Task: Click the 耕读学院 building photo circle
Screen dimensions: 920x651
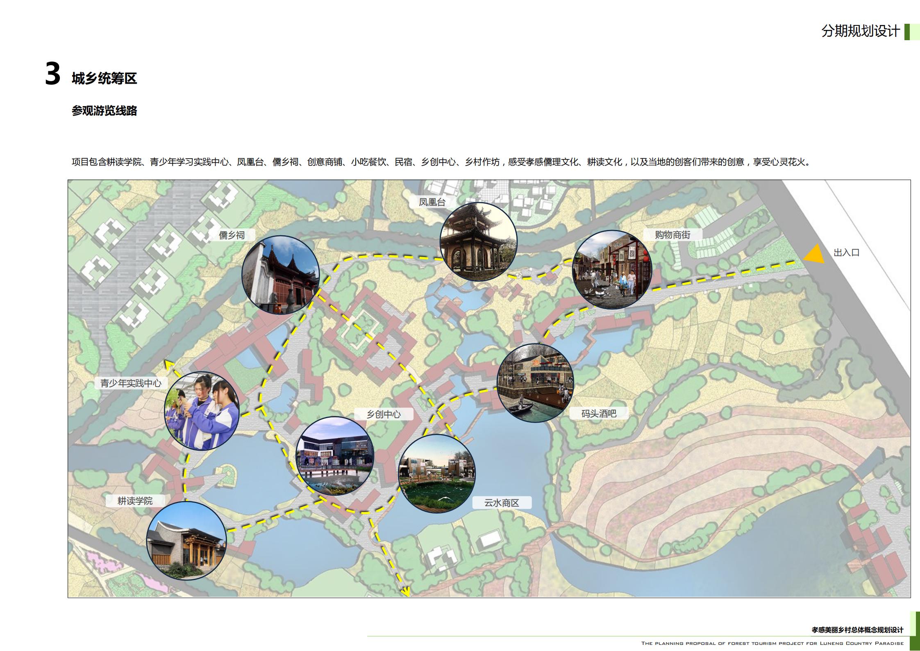Action: coord(186,540)
